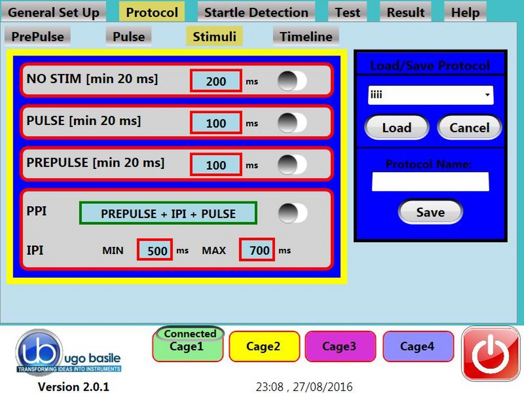Image resolution: width=524 pixels, height=393 pixels.
Task: Open the Test tab
Action: 347,12
